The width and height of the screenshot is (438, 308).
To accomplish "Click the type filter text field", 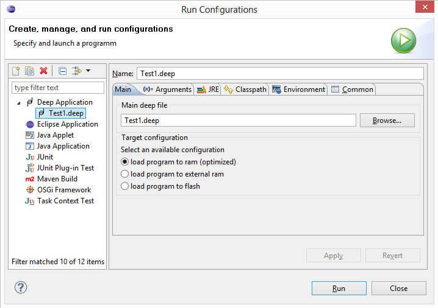I will pos(58,88).
